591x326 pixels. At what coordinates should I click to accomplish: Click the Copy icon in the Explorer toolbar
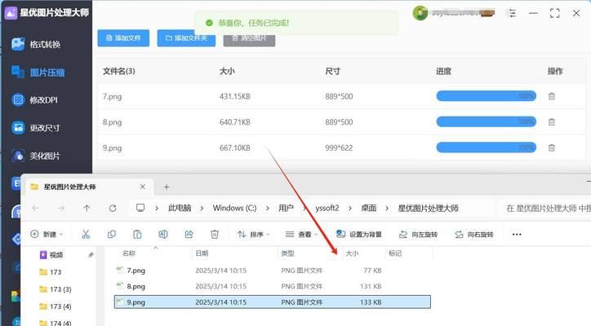click(x=112, y=234)
